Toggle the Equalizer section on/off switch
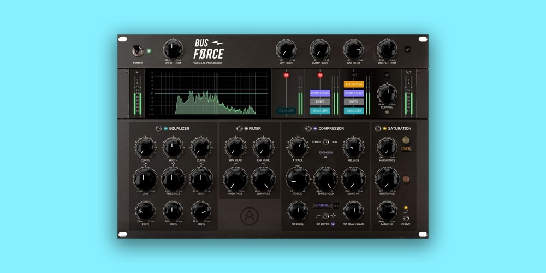 pos(158,128)
